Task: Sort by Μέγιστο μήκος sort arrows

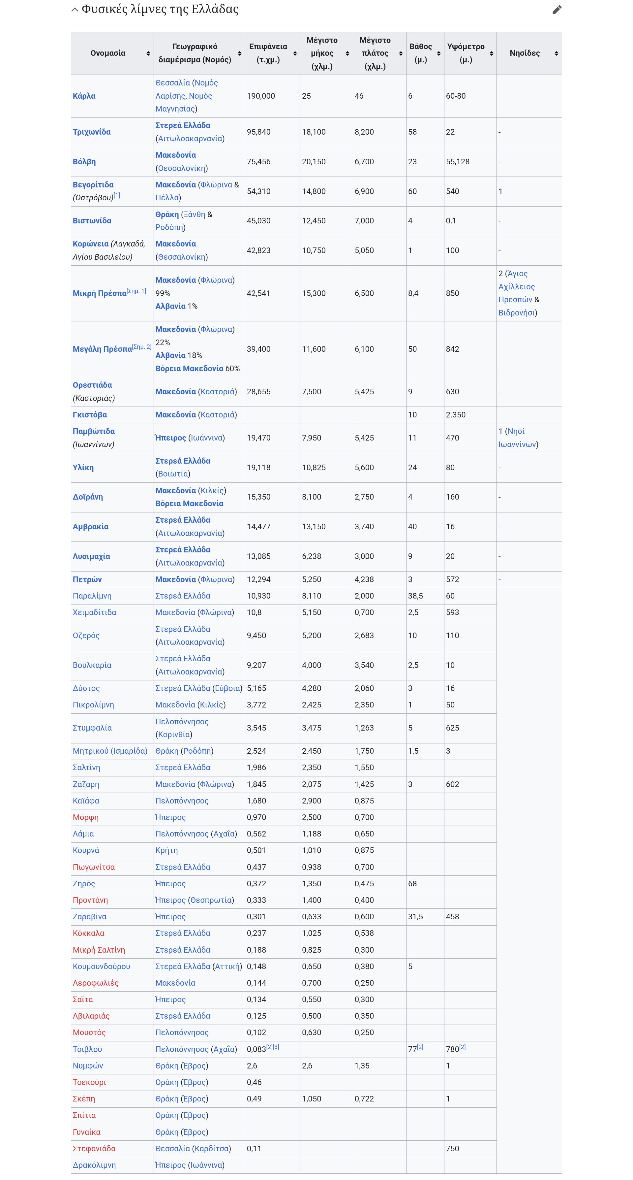Action: (x=347, y=53)
